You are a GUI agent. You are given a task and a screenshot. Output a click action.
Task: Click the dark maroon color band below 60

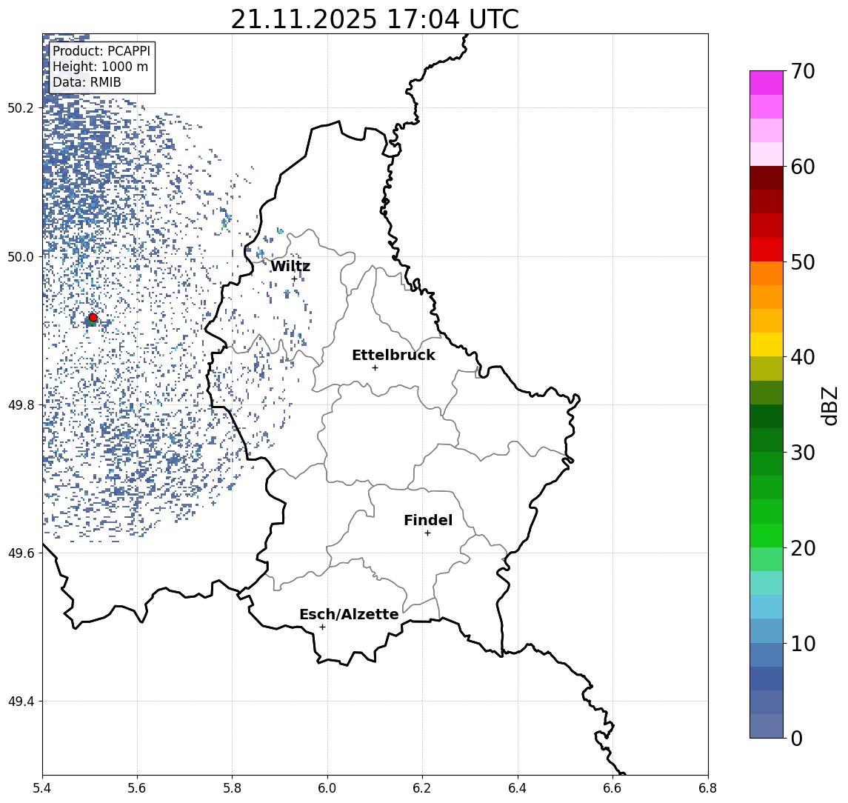point(767,178)
